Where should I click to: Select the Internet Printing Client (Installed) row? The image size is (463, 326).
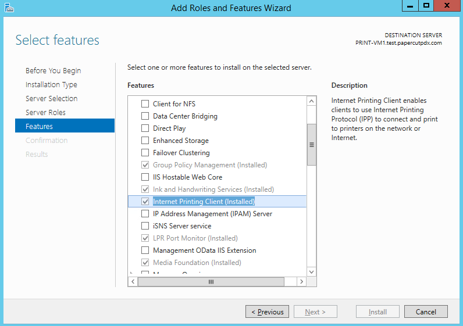[x=217, y=202]
